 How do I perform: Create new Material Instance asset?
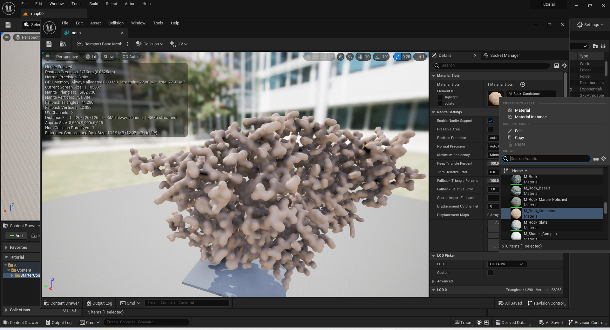[531, 117]
